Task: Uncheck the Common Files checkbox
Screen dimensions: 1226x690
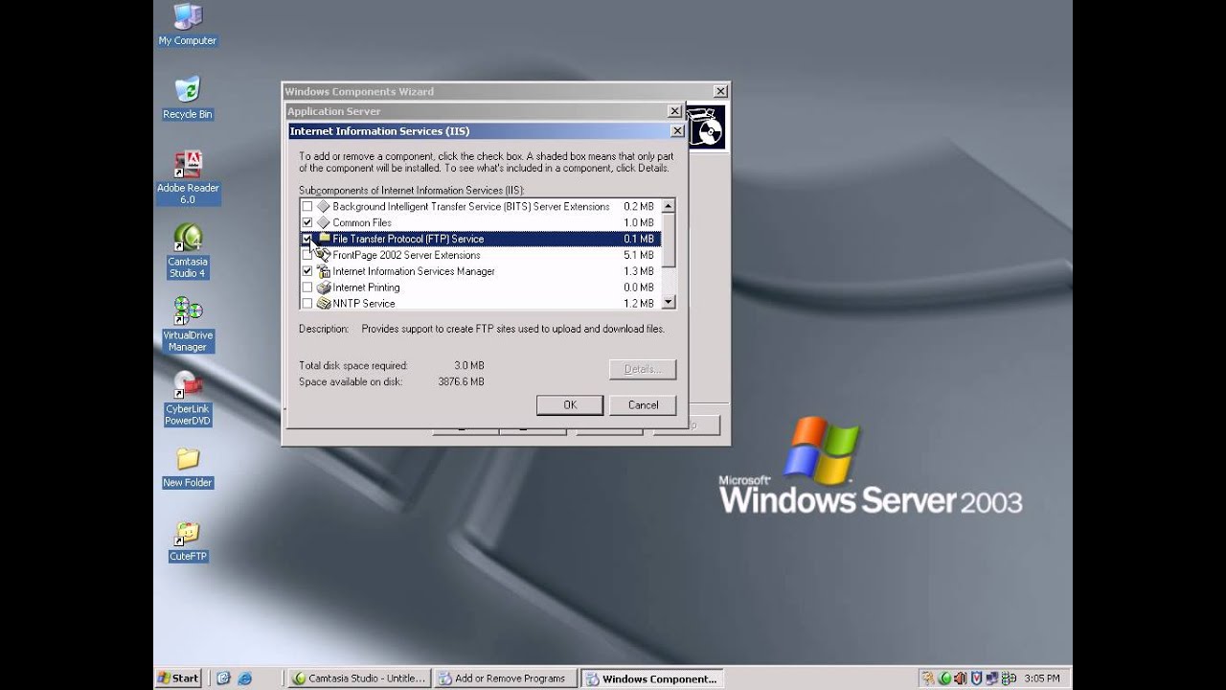Action: [307, 222]
